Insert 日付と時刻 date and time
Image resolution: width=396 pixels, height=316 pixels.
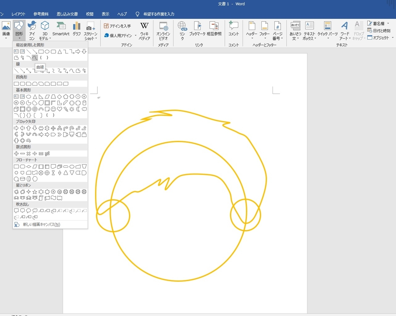point(379,31)
